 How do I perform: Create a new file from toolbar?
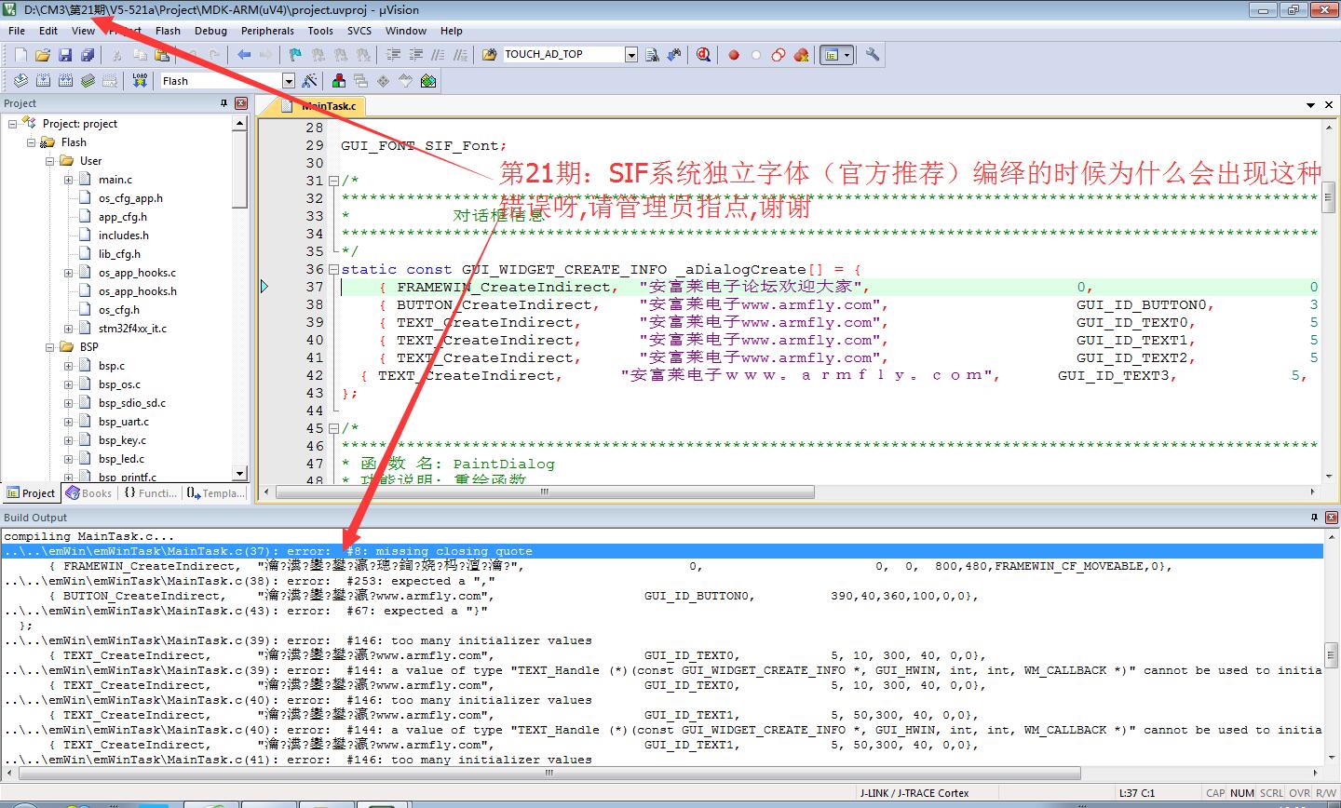coord(20,55)
